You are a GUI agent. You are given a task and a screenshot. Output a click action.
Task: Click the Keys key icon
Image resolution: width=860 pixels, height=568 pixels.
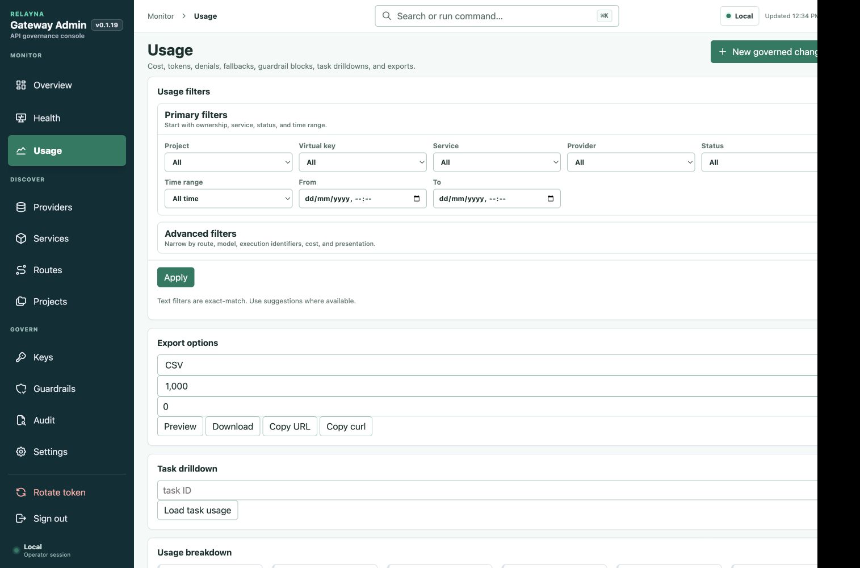coord(21,357)
